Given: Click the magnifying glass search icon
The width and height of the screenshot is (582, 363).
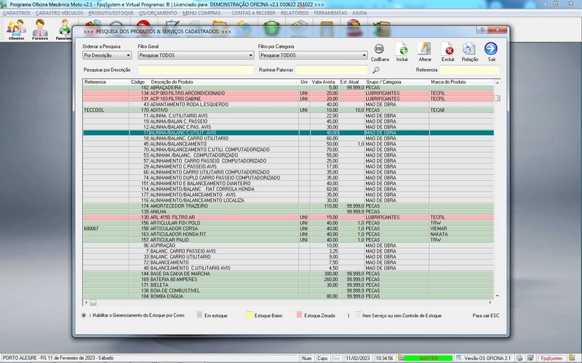Looking at the screenshot, I should (x=376, y=70).
